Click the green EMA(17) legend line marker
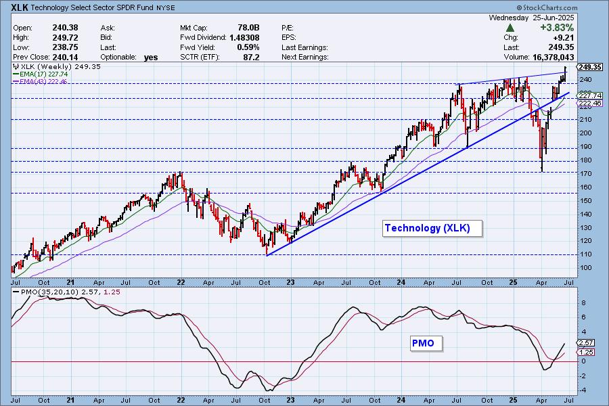Image resolution: width=609 pixels, height=406 pixels. point(16,74)
